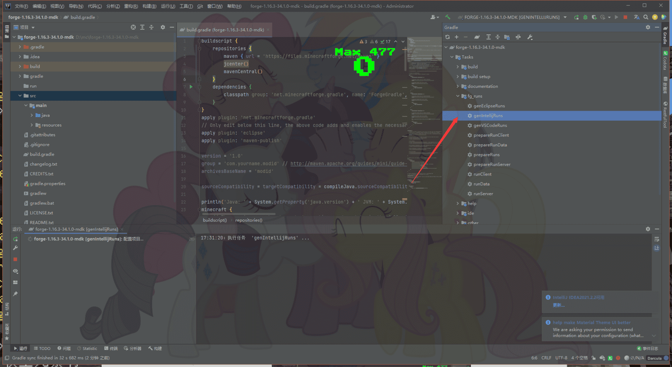
Task: Toggle the eye view options in the Run panel
Action: 15,271
